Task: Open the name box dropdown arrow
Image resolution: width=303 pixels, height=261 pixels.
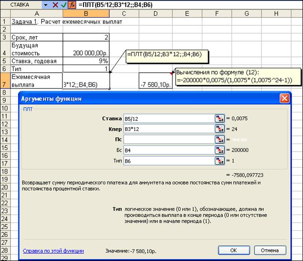Action: coord(45,4)
